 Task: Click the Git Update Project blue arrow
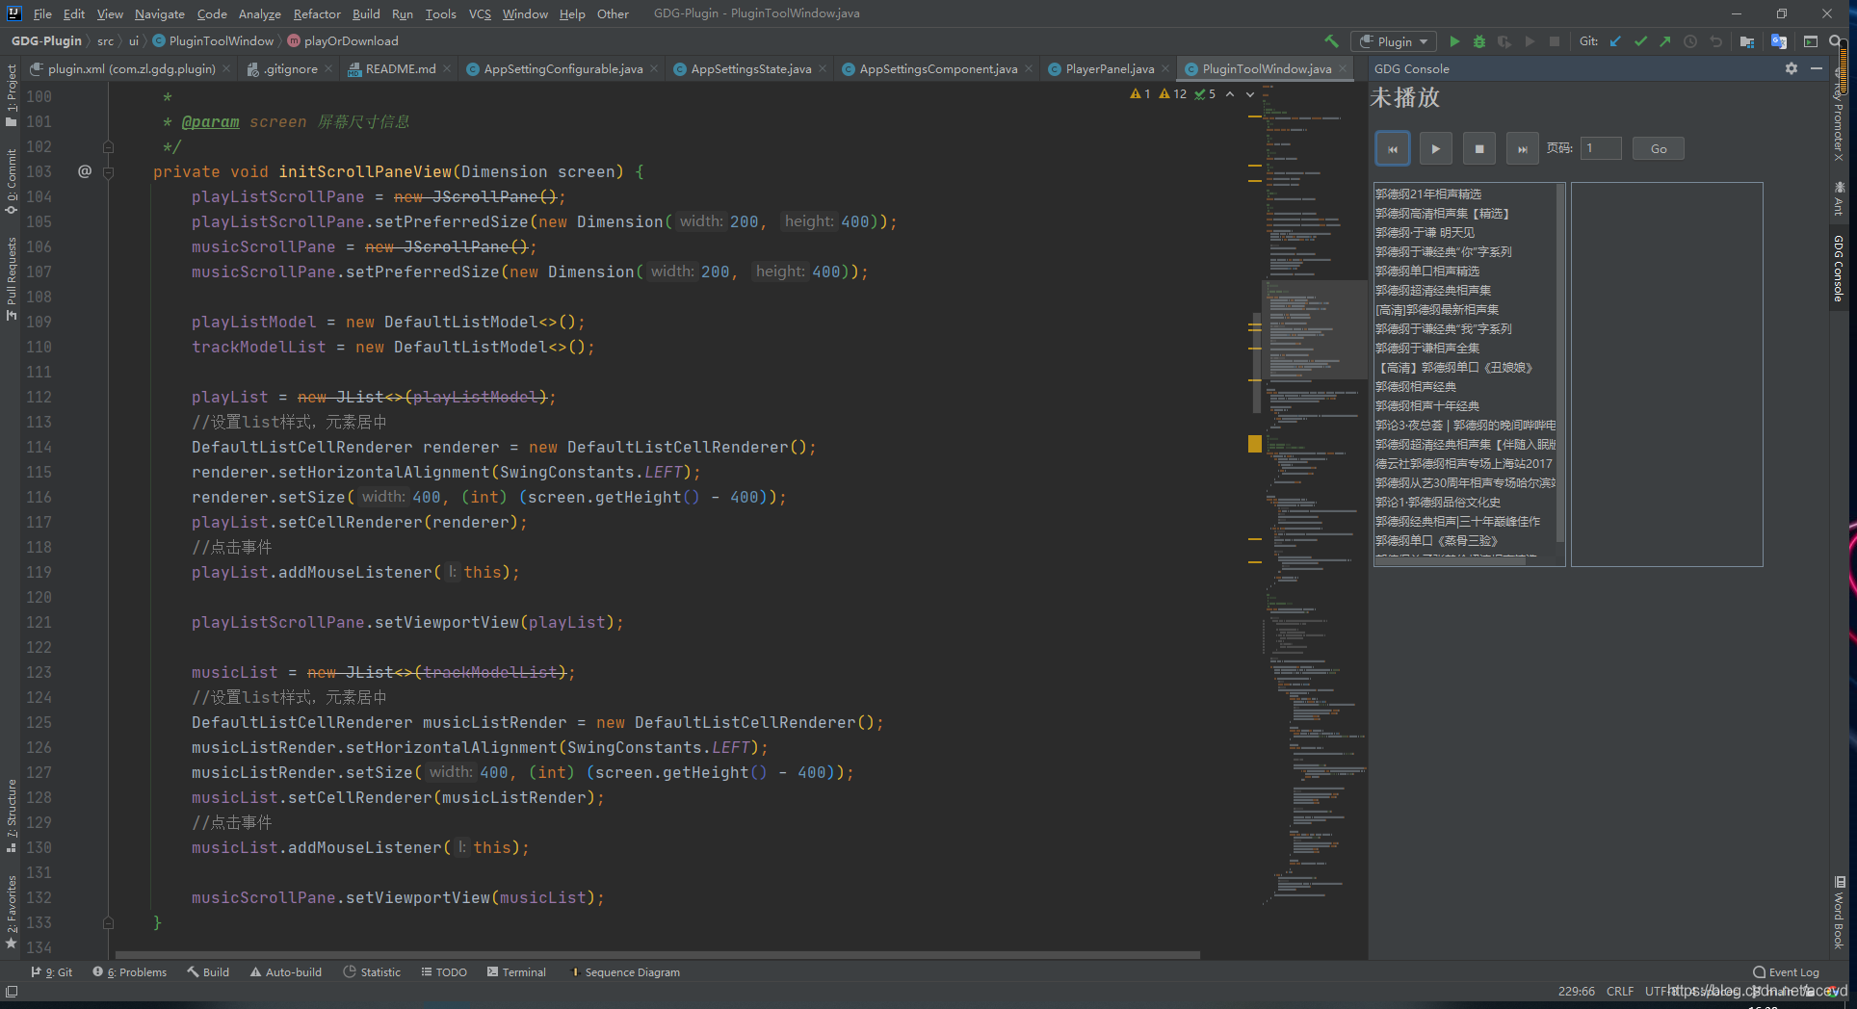click(x=1615, y=41)
